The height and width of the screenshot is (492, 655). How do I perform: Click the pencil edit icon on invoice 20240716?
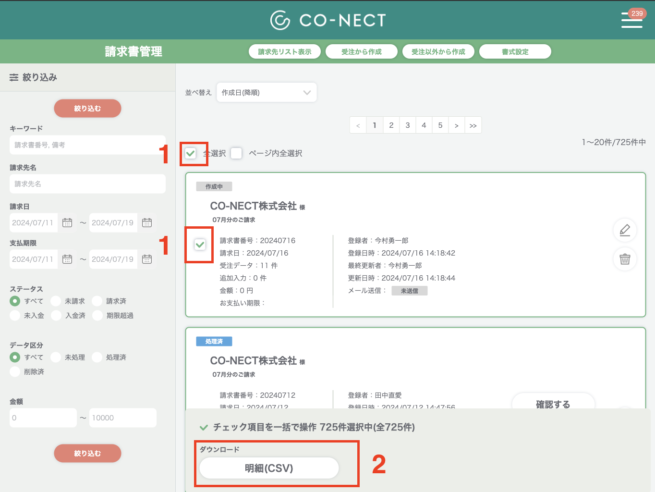[625, 230]
